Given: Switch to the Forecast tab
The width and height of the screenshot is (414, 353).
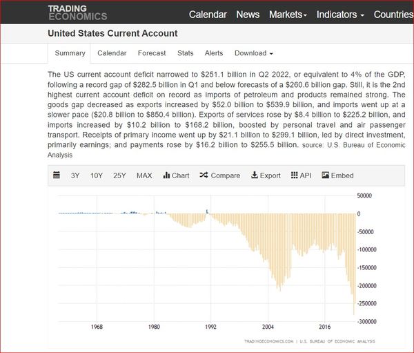Looking at the screenshot, I should 152,53.
